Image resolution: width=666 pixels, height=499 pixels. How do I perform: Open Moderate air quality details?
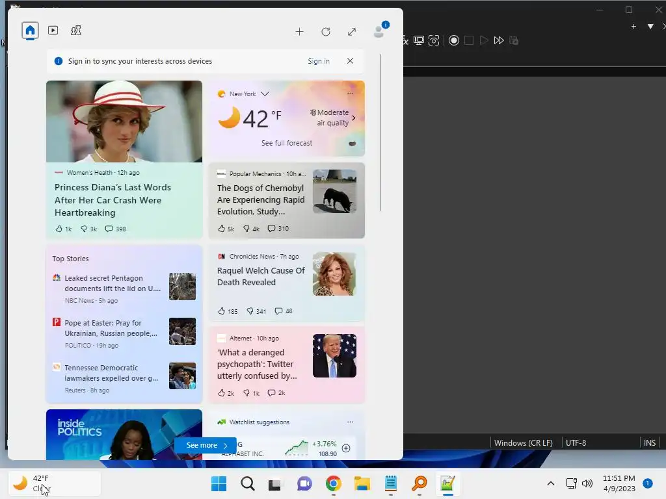point(333,118)
